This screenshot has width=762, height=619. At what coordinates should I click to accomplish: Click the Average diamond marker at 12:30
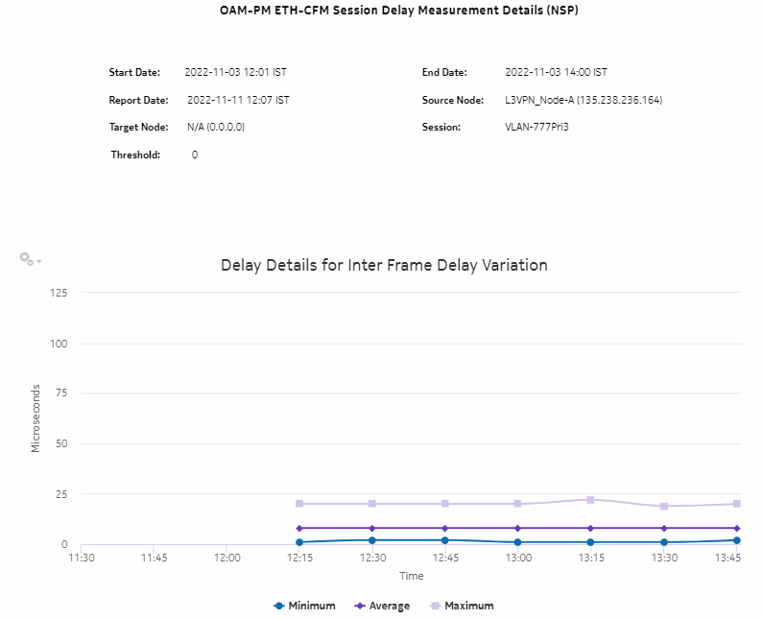[x=372, y=528]
